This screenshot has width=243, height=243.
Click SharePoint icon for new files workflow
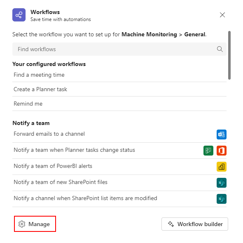[x=222, y=183]
